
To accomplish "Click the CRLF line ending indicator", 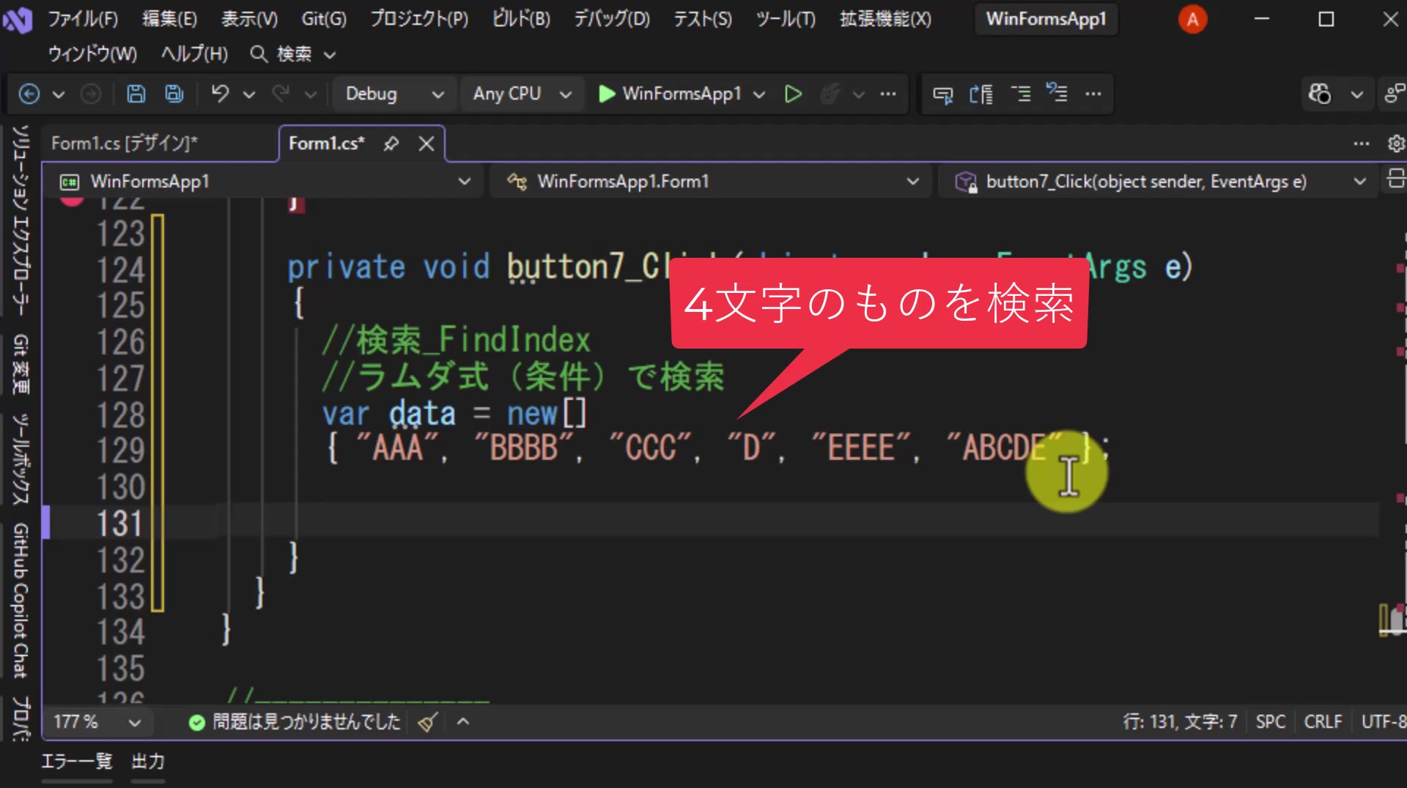I will pyautogui.click(x=1323, y=722).
